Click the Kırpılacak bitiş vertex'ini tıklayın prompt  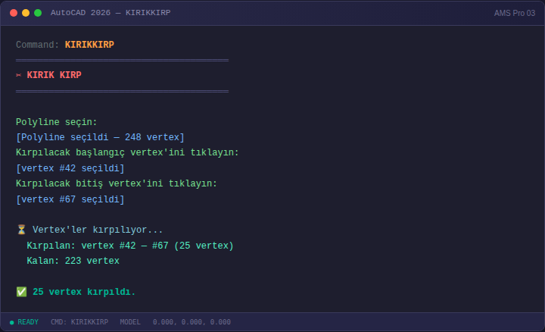pyautogui.click(x=117, y=183)
